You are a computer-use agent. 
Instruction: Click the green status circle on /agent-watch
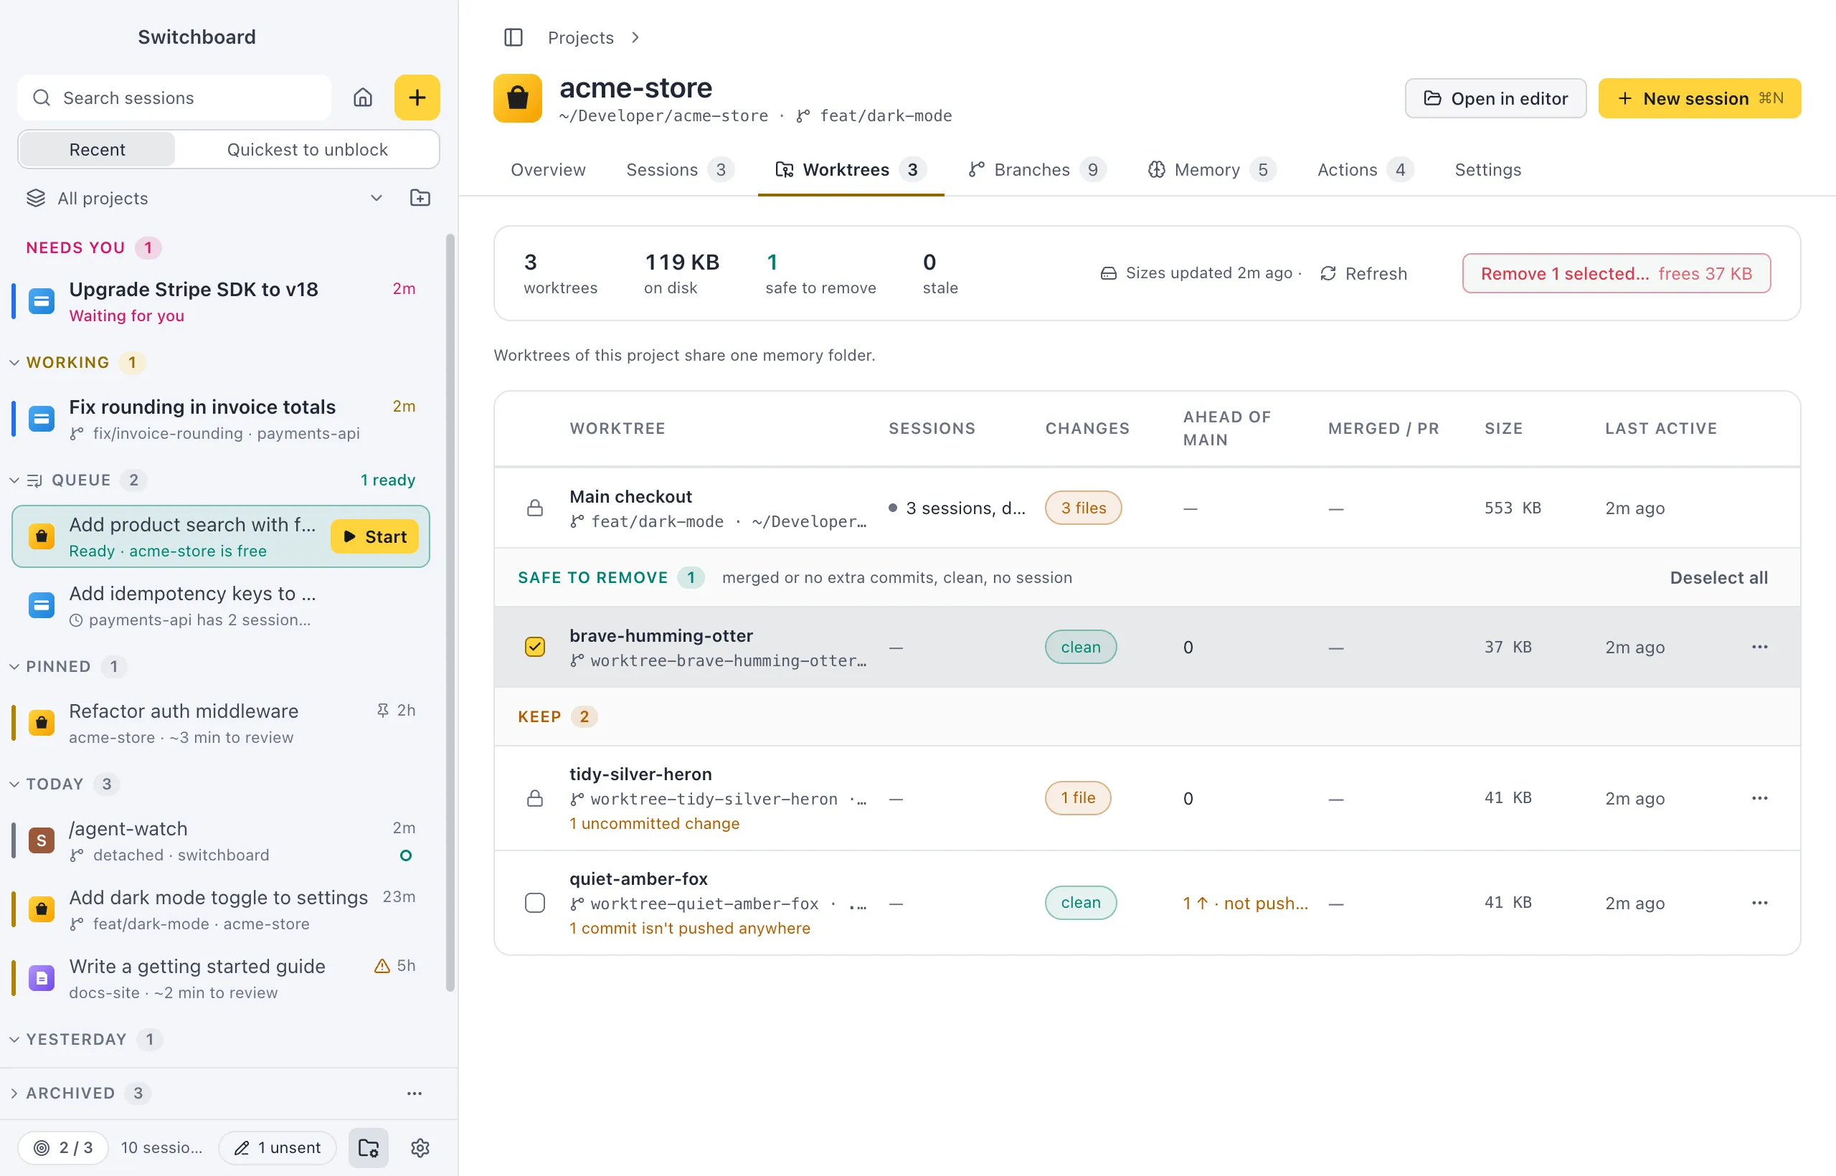tap(407, 855)
